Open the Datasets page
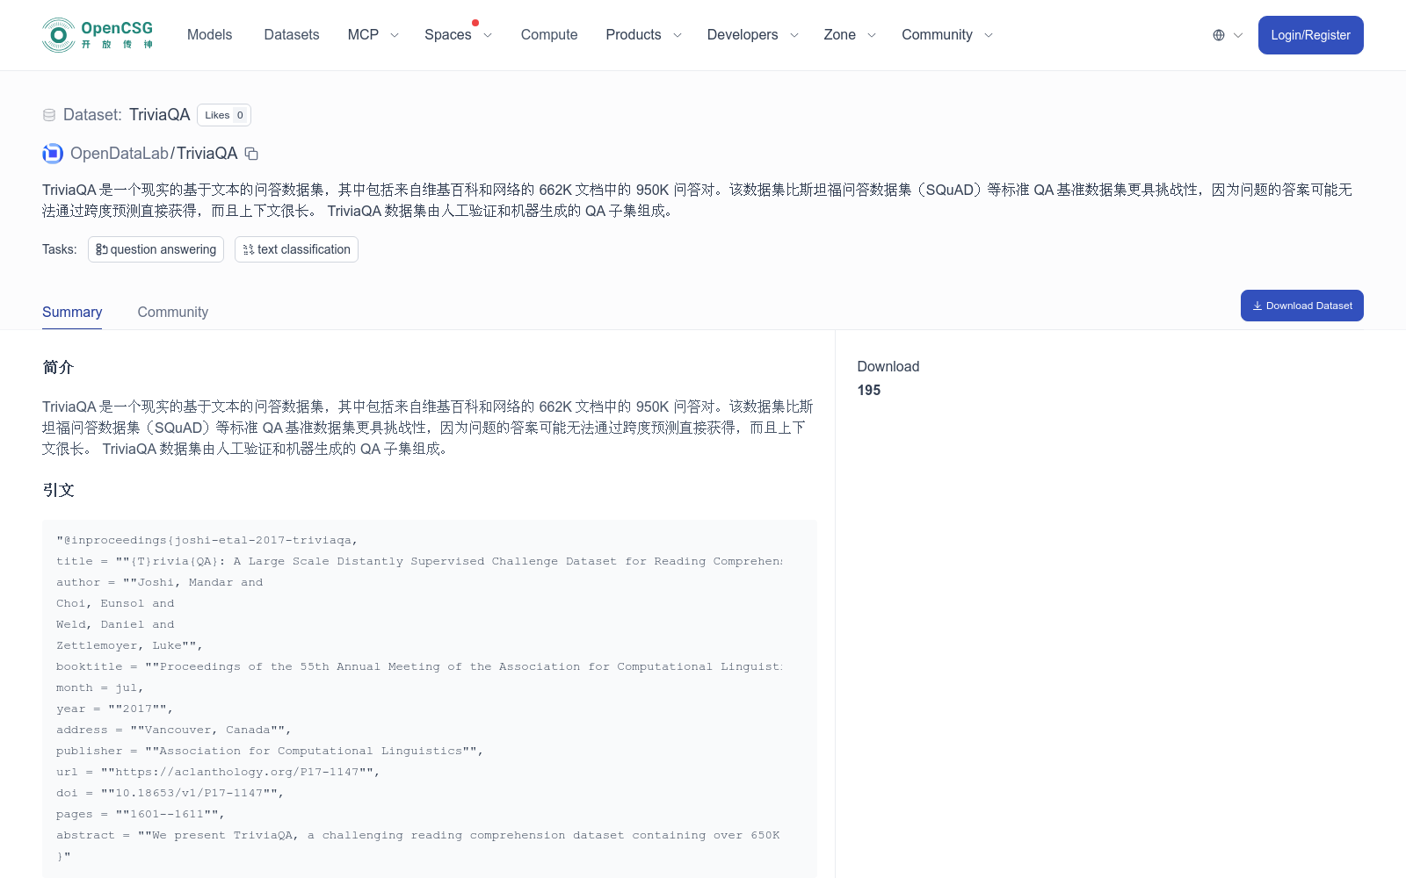Screen dimensions: 1406x878 coord(292,35)
